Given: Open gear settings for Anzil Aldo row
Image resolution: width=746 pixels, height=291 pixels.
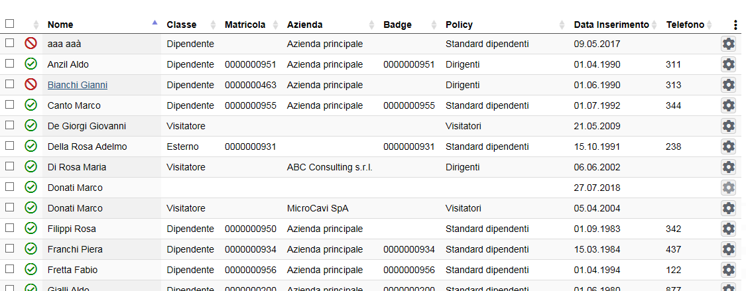Looking at the screenshot, I should tap(728, 64).
